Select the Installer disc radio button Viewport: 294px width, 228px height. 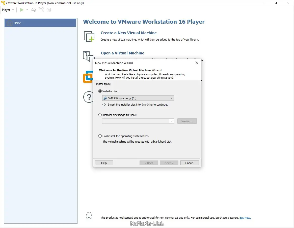click(100, 91)
